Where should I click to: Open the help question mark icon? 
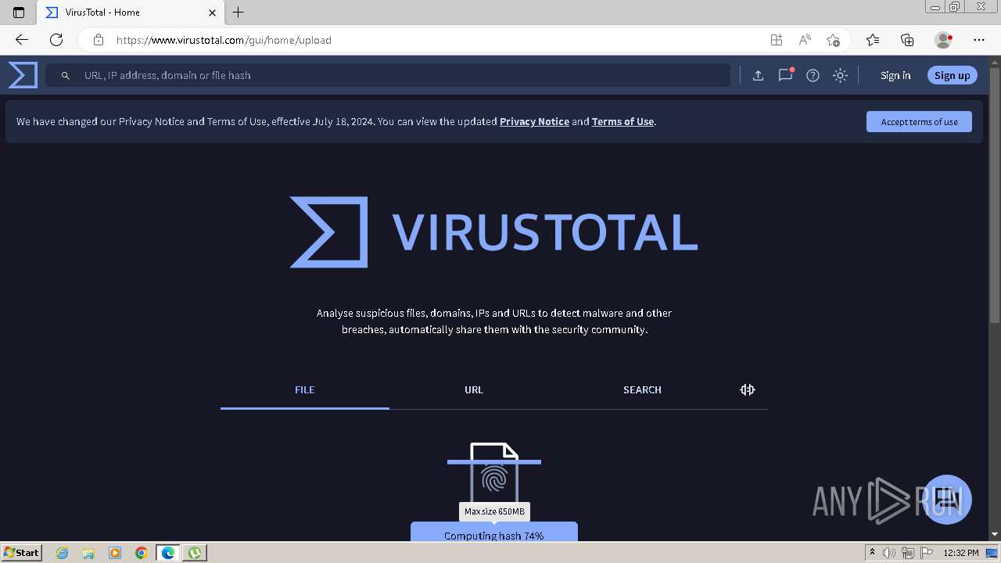tap(813, 75)
